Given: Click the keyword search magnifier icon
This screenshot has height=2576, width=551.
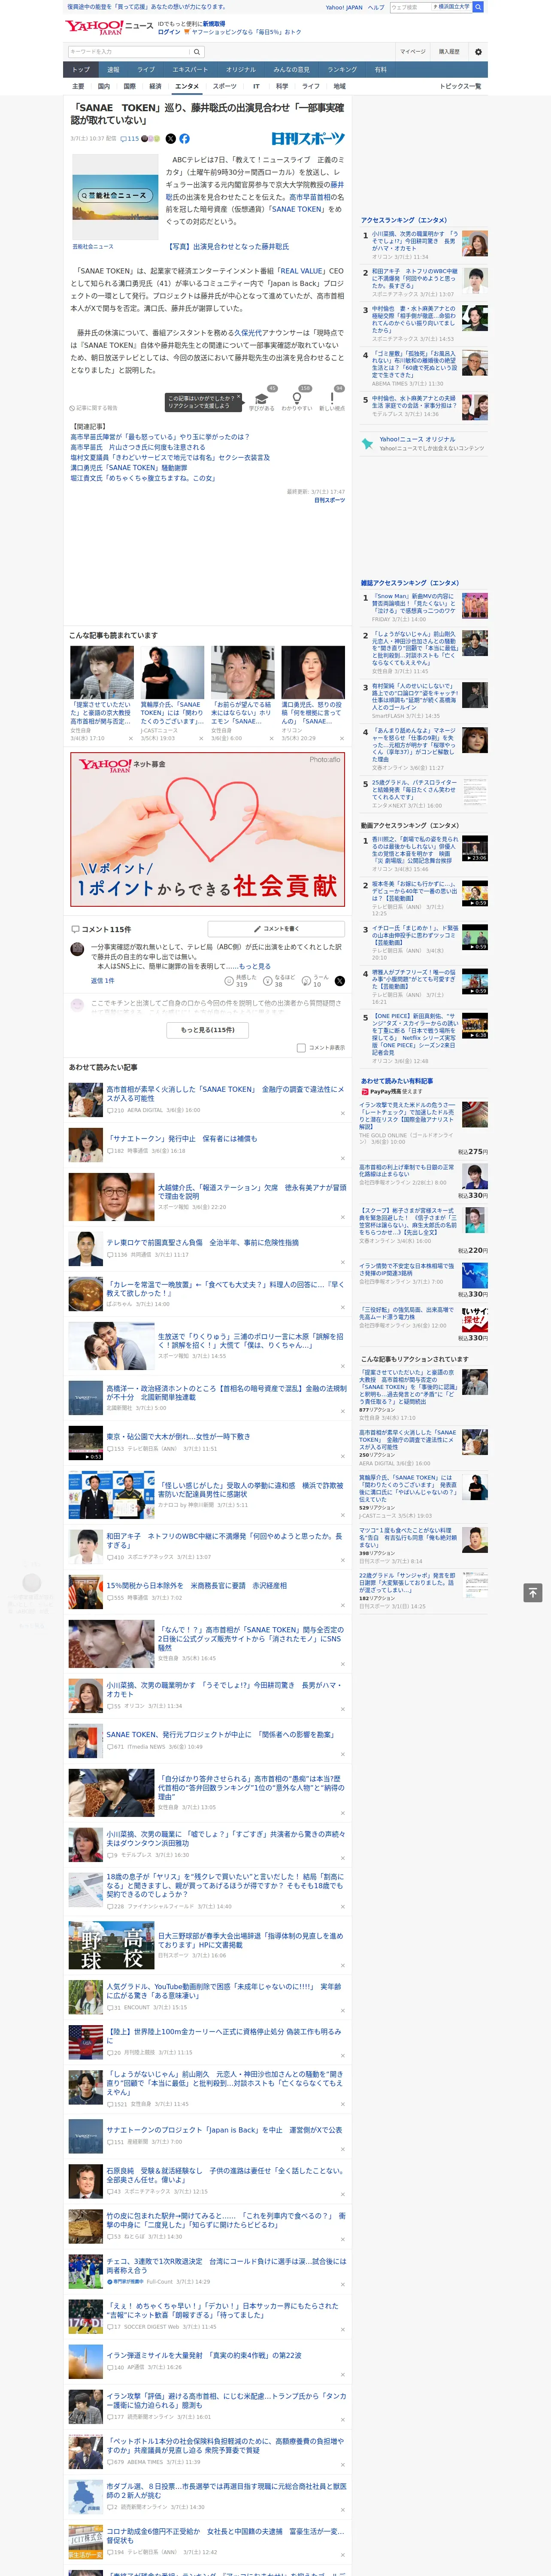Looking at the screenshot, I should [x=197, y=51].
